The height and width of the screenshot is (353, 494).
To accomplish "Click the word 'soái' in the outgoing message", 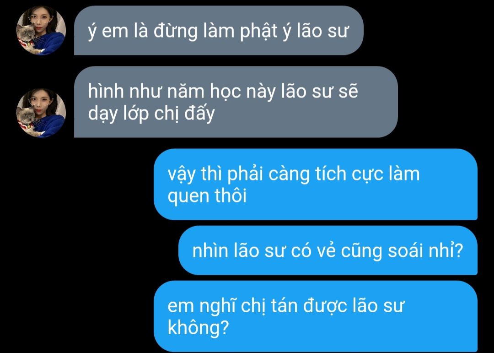I will click(x=408, y=251).
